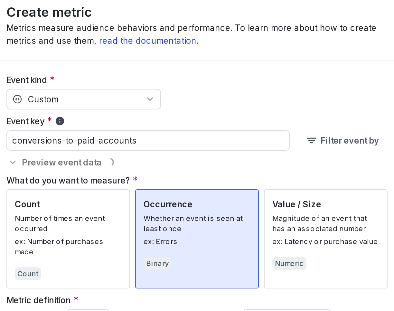Click the Binary badge on the Occurrence card
This screenshot has width=394, height=311.
click(x=157, y=263)
